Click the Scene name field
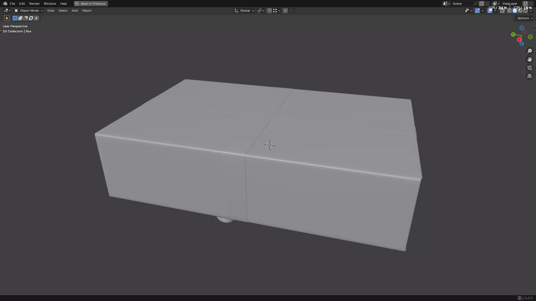 pos(462,4)
